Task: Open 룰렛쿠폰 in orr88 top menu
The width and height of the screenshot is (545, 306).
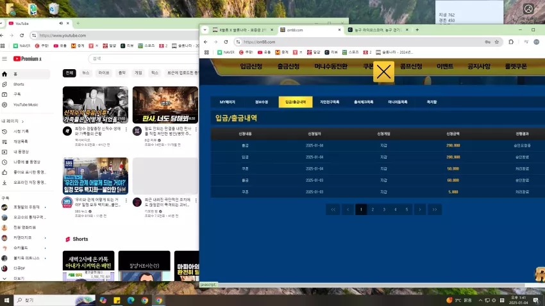Action: tap(516, 67)
